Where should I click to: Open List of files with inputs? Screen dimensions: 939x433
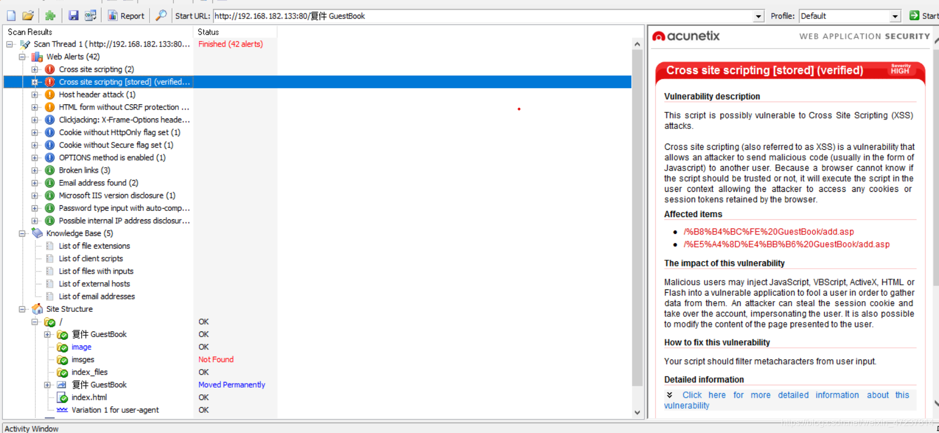[x=96, y=271]
